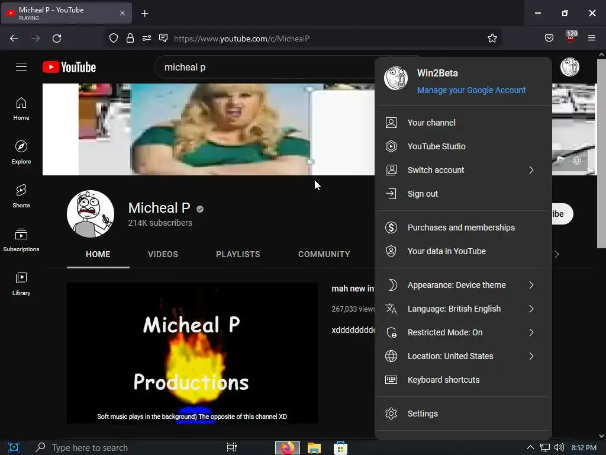Viewport: 606px width, 455px height.
Task: Reload the page in Firefox
Action: click(x=57, y=39)
